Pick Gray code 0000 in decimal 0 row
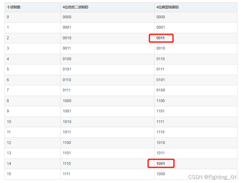 tap(161, 17)
